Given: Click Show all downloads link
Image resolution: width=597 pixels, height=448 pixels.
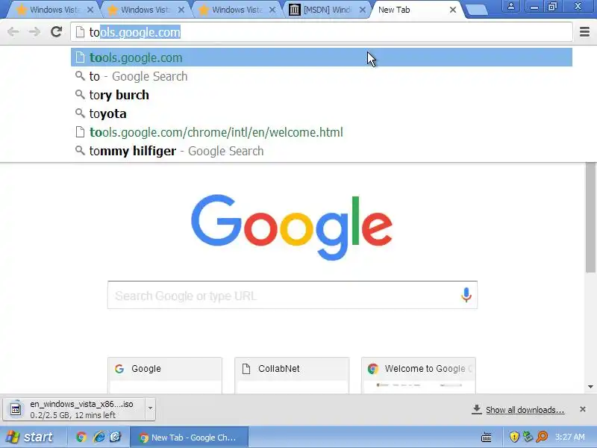Looking at the screenshot, I should click(x=525, y=410).
